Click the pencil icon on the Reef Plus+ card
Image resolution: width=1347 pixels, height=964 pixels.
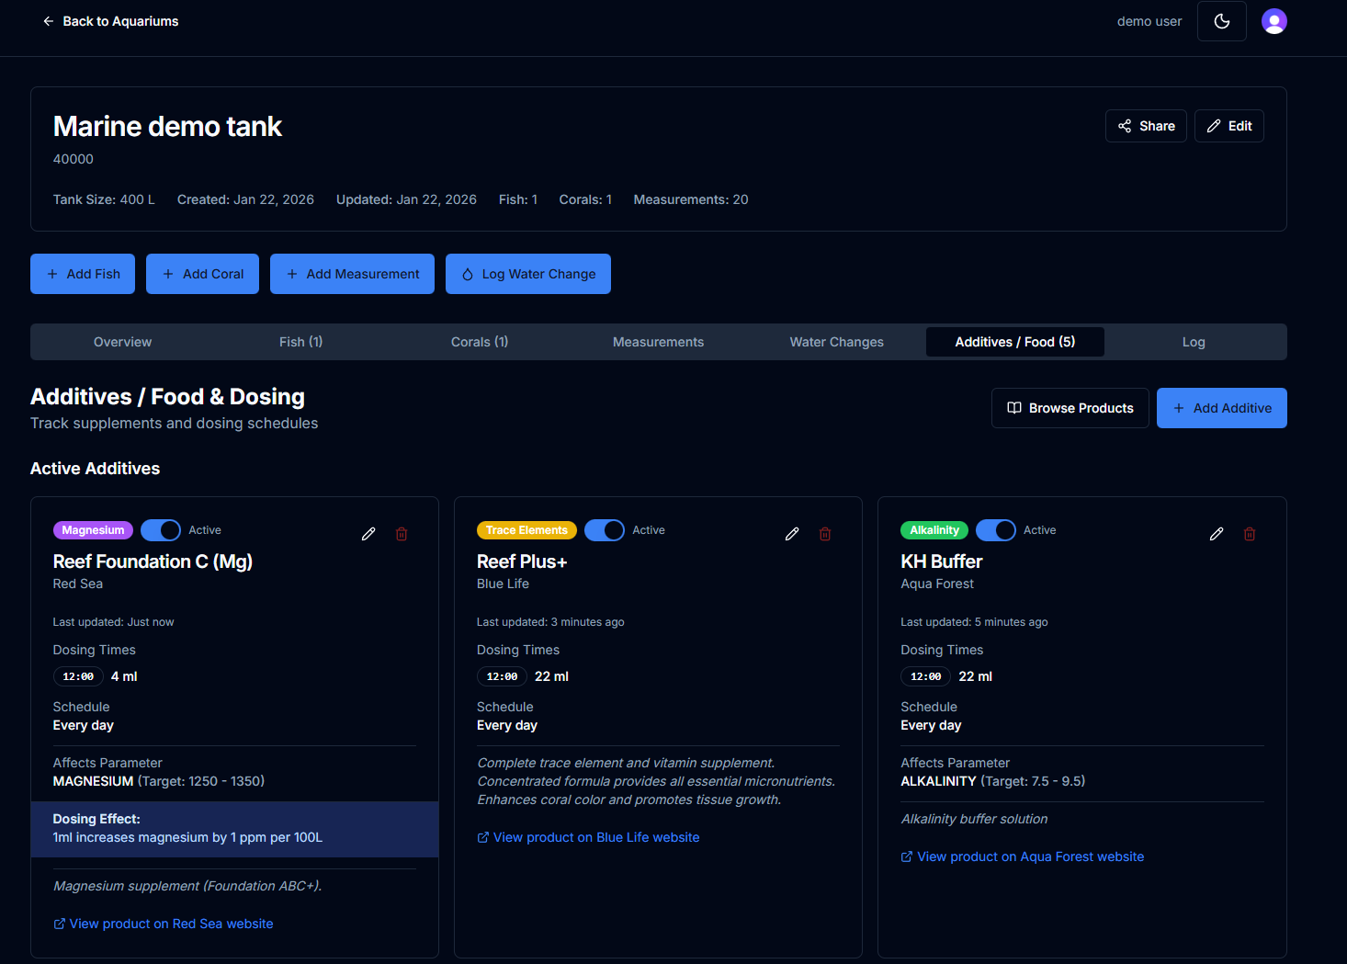click(792, 534)
